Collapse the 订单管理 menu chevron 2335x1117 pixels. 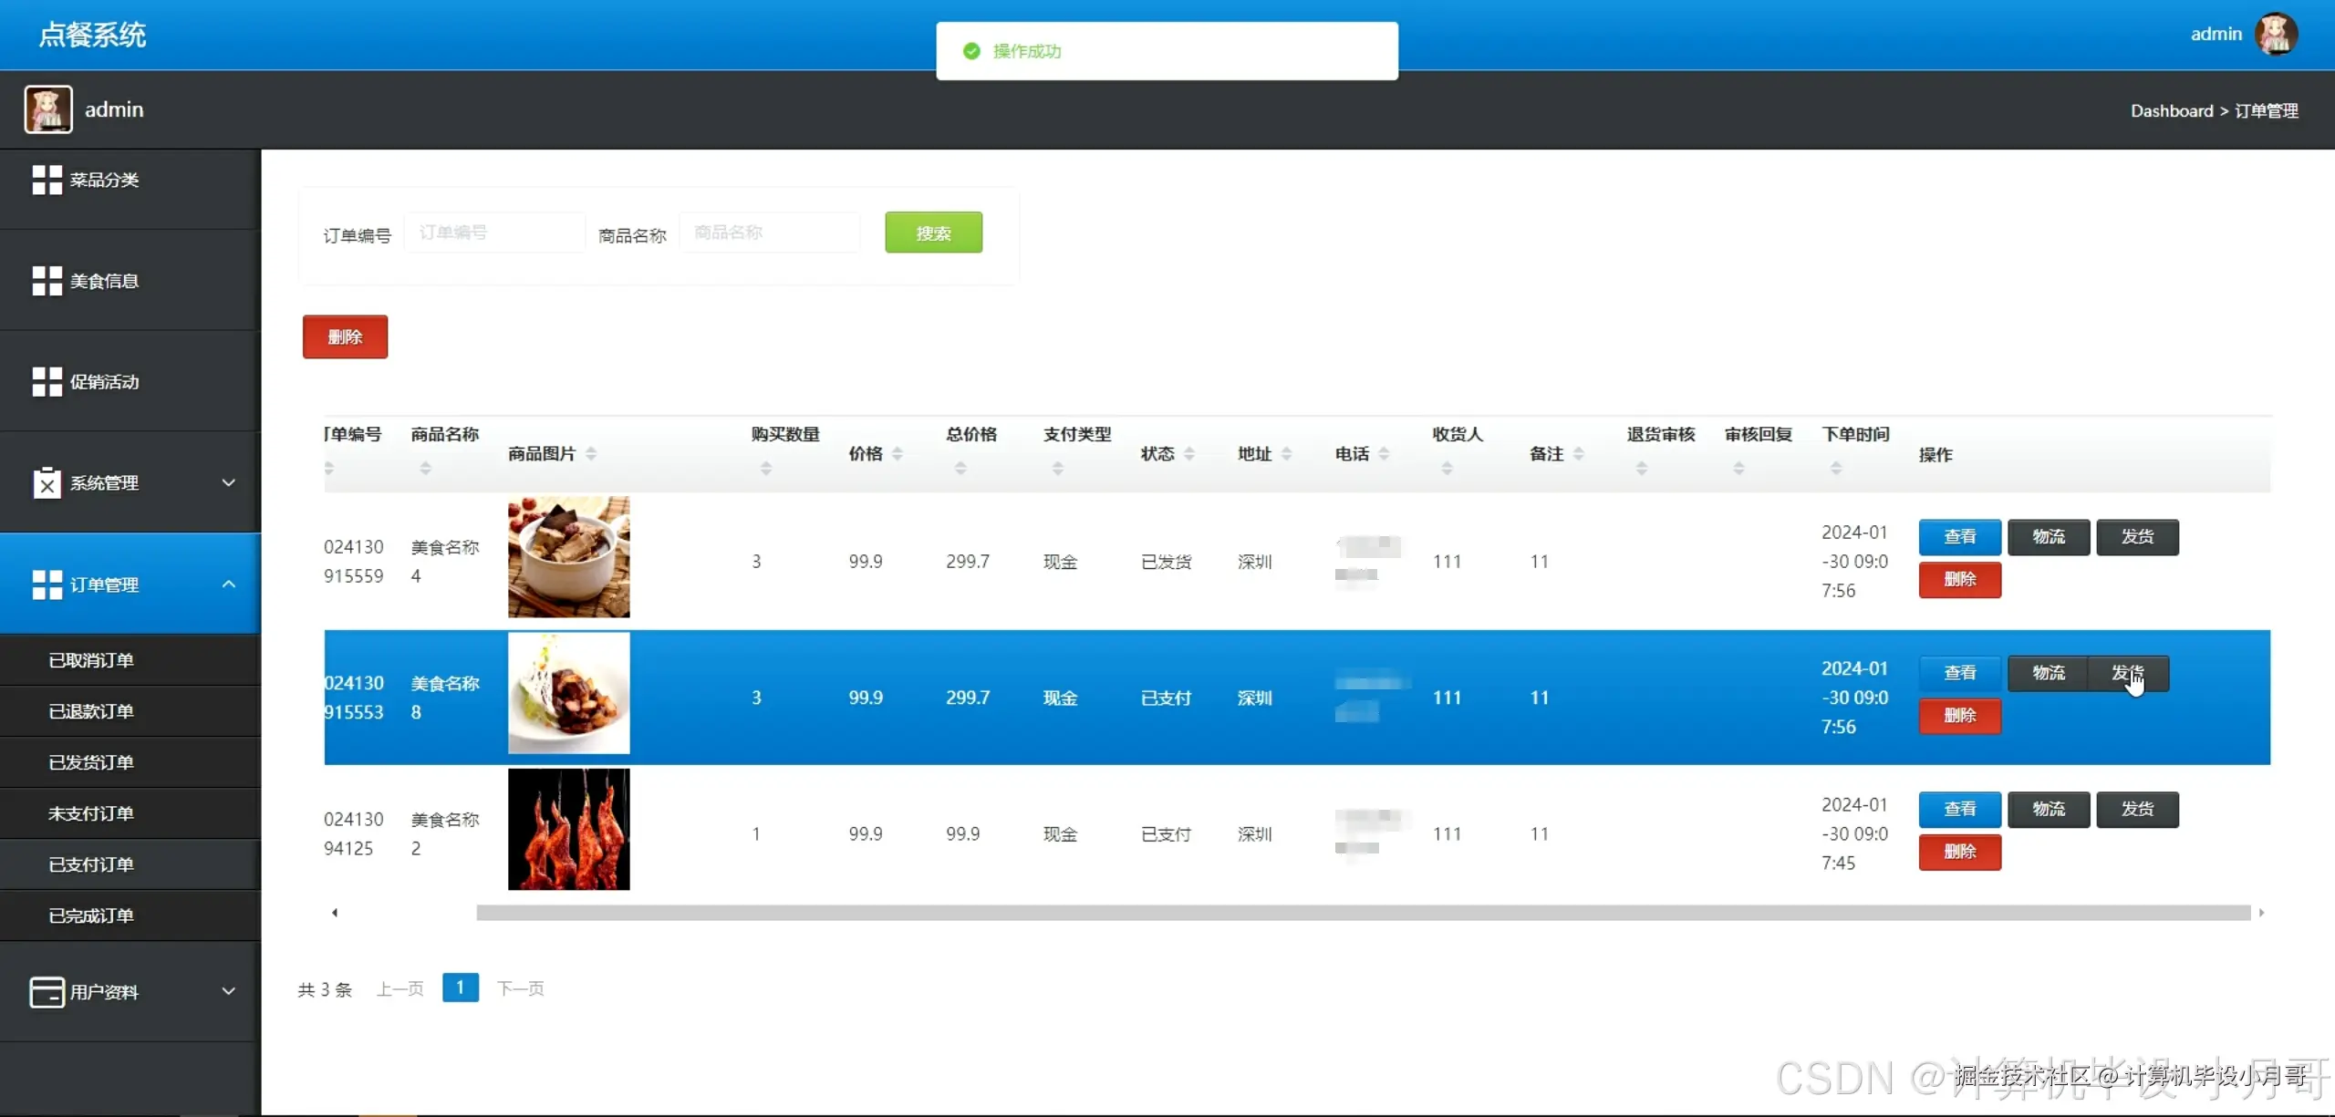(x=229, y=584)
